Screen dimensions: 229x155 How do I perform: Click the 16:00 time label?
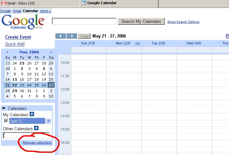pos(65,143)
